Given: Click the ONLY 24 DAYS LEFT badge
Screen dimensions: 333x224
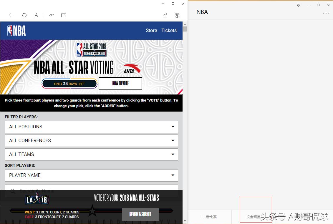Looking at the screenshot, I should (x=69, y=84).
